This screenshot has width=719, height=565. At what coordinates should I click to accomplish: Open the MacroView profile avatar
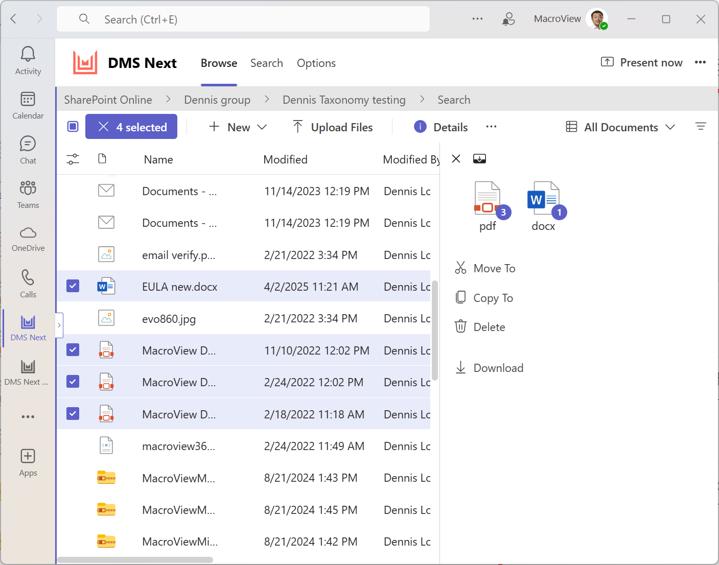(597, 19)
